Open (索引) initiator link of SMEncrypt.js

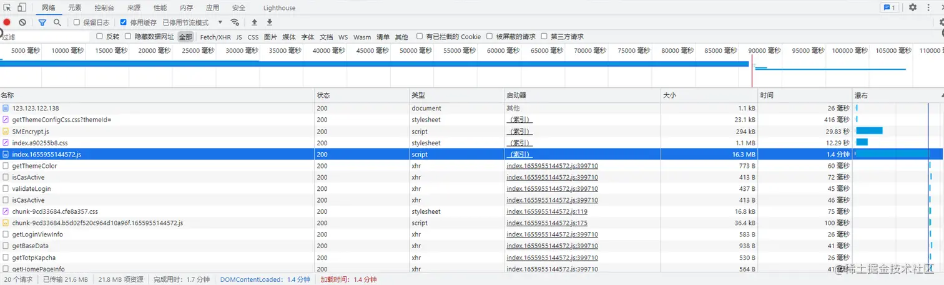tap(519, 132)
